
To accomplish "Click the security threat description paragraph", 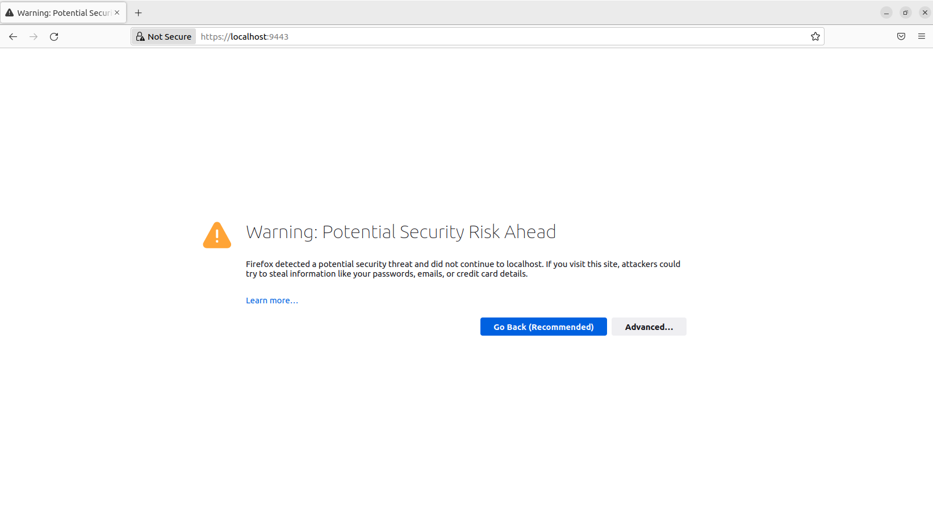I will tap(463, 269).
